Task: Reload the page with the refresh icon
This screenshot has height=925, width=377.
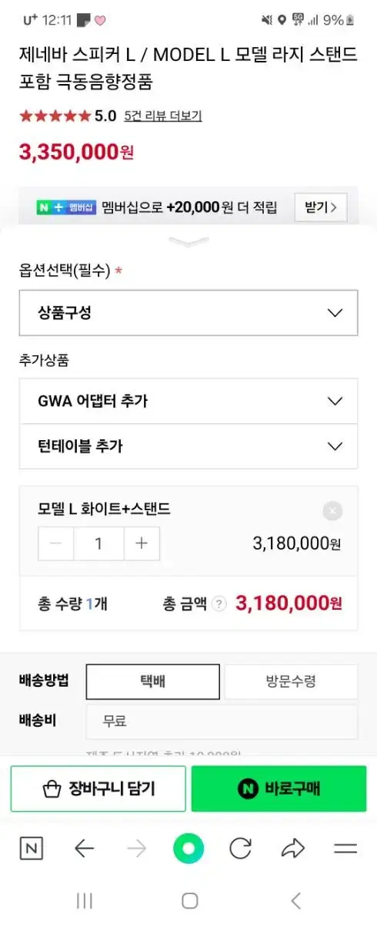Action: click(241, 849)
